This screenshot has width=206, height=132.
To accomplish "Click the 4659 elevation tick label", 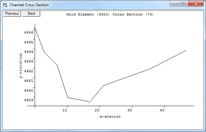I will (29, 100).
